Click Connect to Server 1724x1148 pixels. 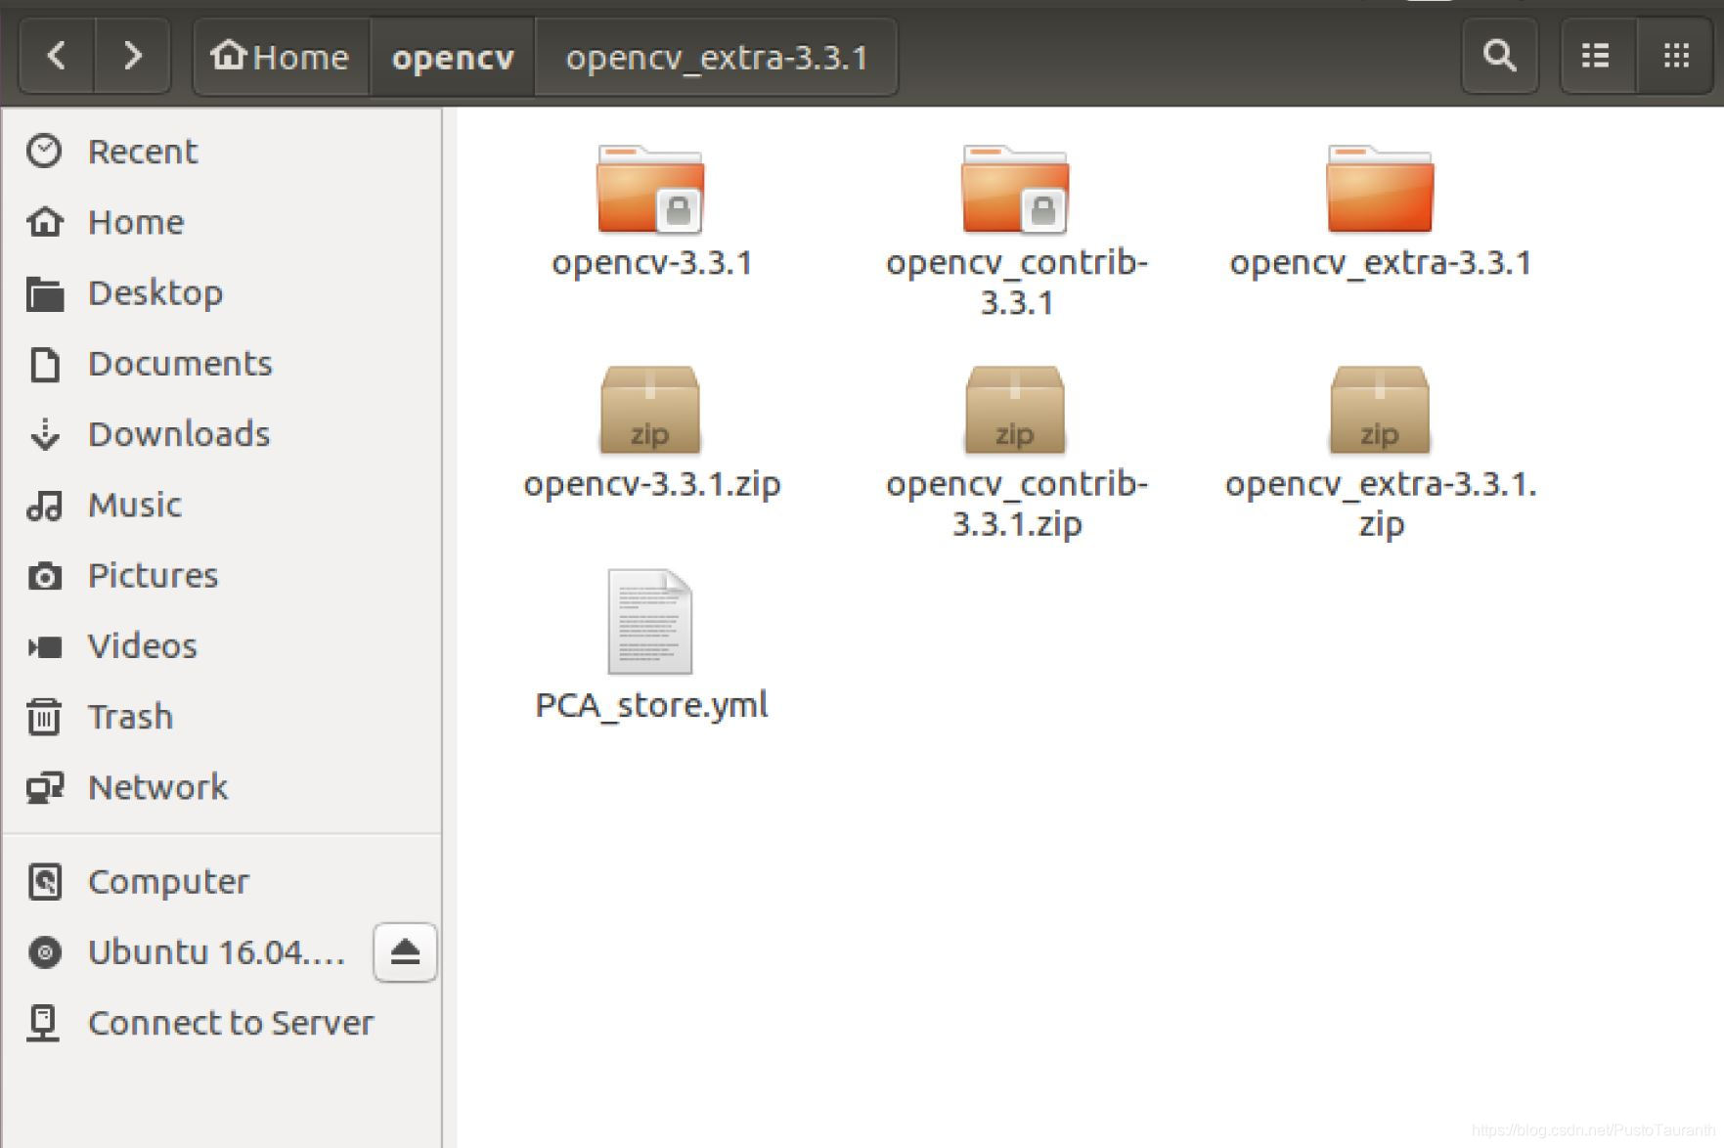[x=230, y=1022]
